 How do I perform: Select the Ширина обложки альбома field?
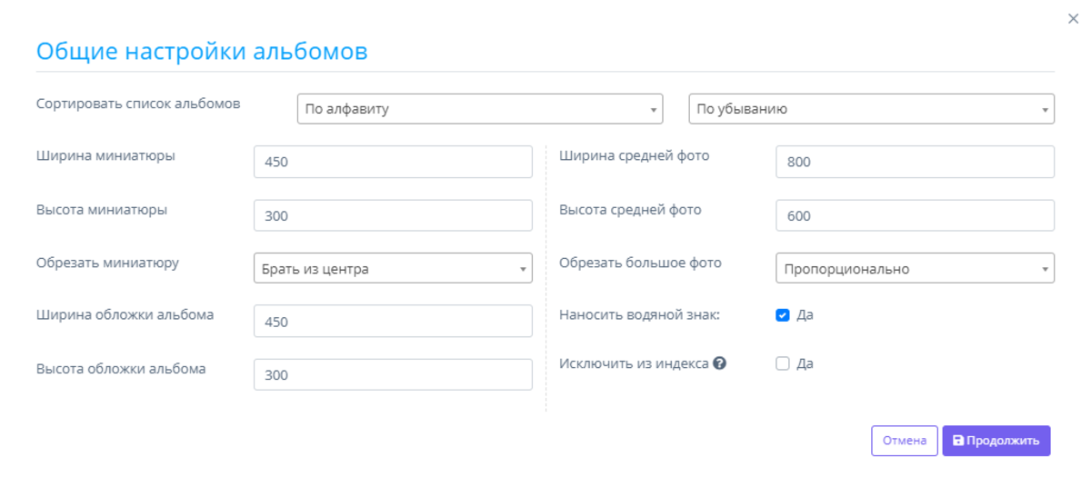tap(393, 322)
